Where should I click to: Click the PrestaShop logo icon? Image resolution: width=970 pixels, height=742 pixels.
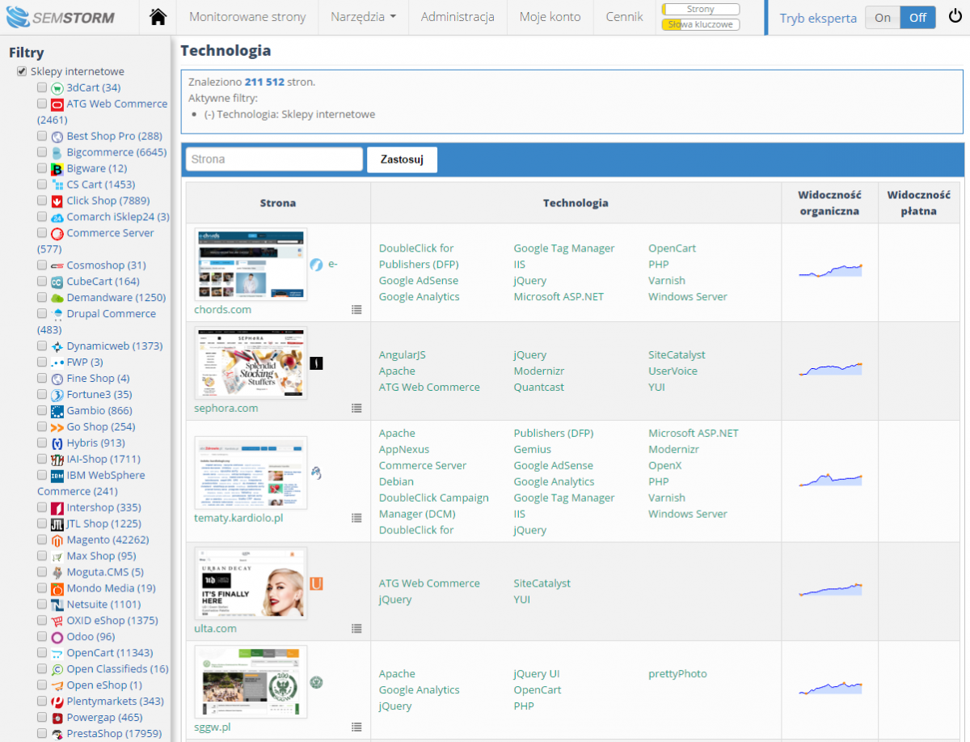click(x=57, y=735)
